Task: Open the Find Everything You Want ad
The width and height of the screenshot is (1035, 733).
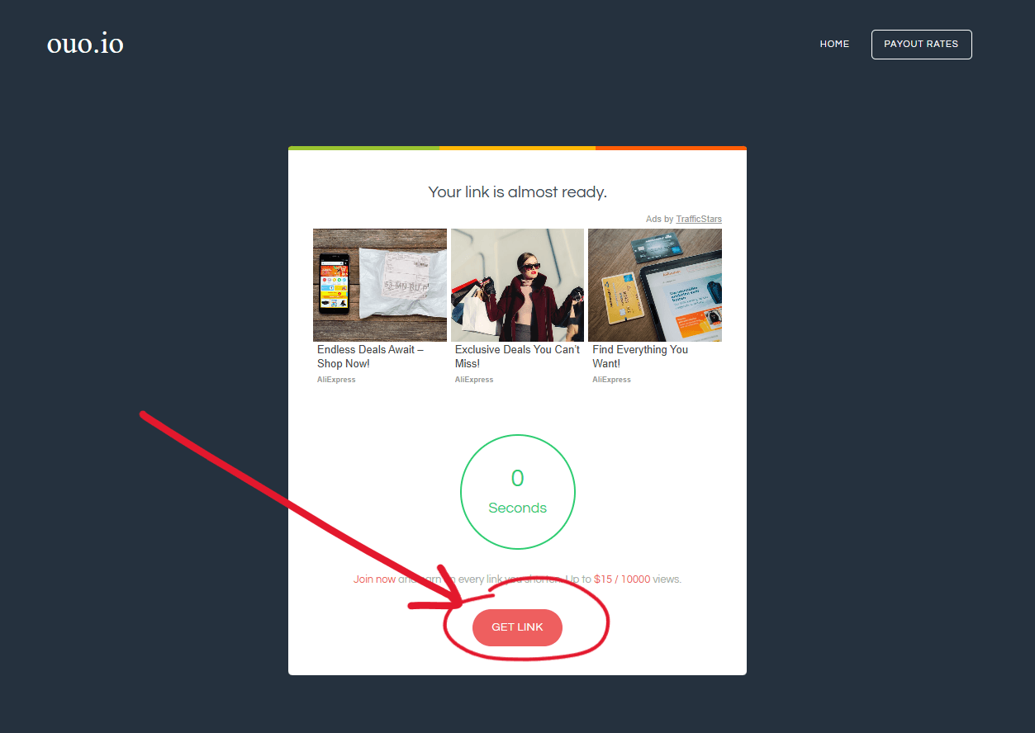Action: tap(639, 356)
